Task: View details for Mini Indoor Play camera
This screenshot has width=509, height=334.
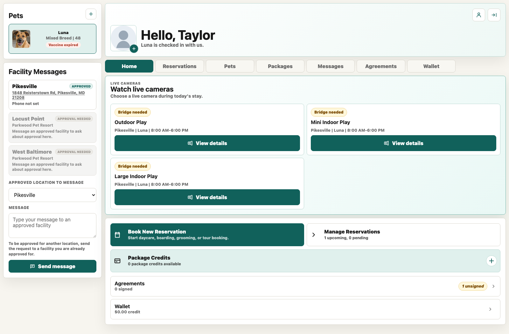Action: 403,143
